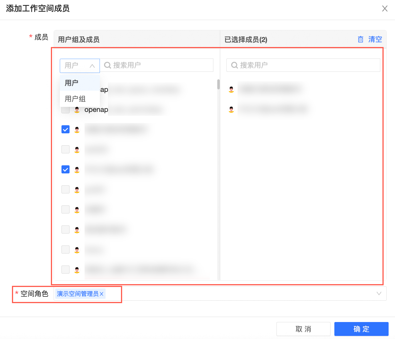This screenshot has width=395, height=339.
Task: Uncheck the second checked member checkbox
Action: 65,169
